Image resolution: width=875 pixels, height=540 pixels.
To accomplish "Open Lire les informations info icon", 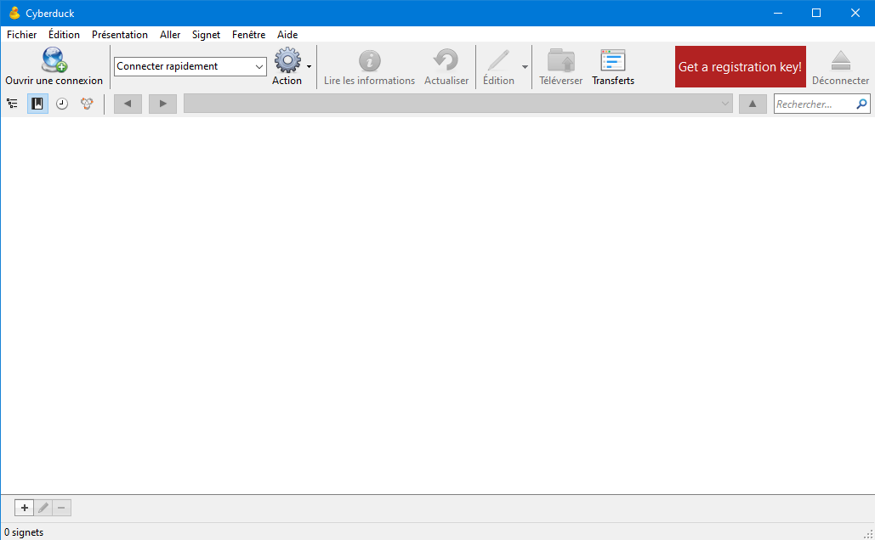I will (369, 60).
